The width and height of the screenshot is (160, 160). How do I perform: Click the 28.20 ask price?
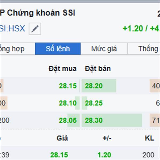pos(94,86)
